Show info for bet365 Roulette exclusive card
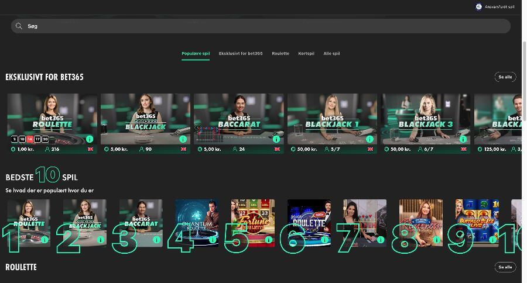 [x=90, y=139]
